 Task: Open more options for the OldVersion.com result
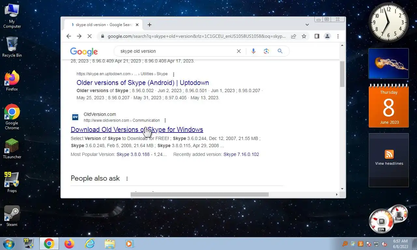click(x=165, y=120)
